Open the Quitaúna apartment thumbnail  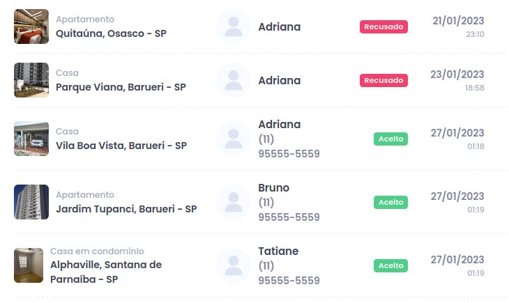pyautogui.click(x=31, y=26)
